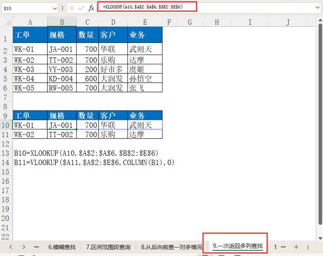The width and height of the screenshot is (323, 256).
Task: Select row 13 header
Action: [x=6, y=153]
